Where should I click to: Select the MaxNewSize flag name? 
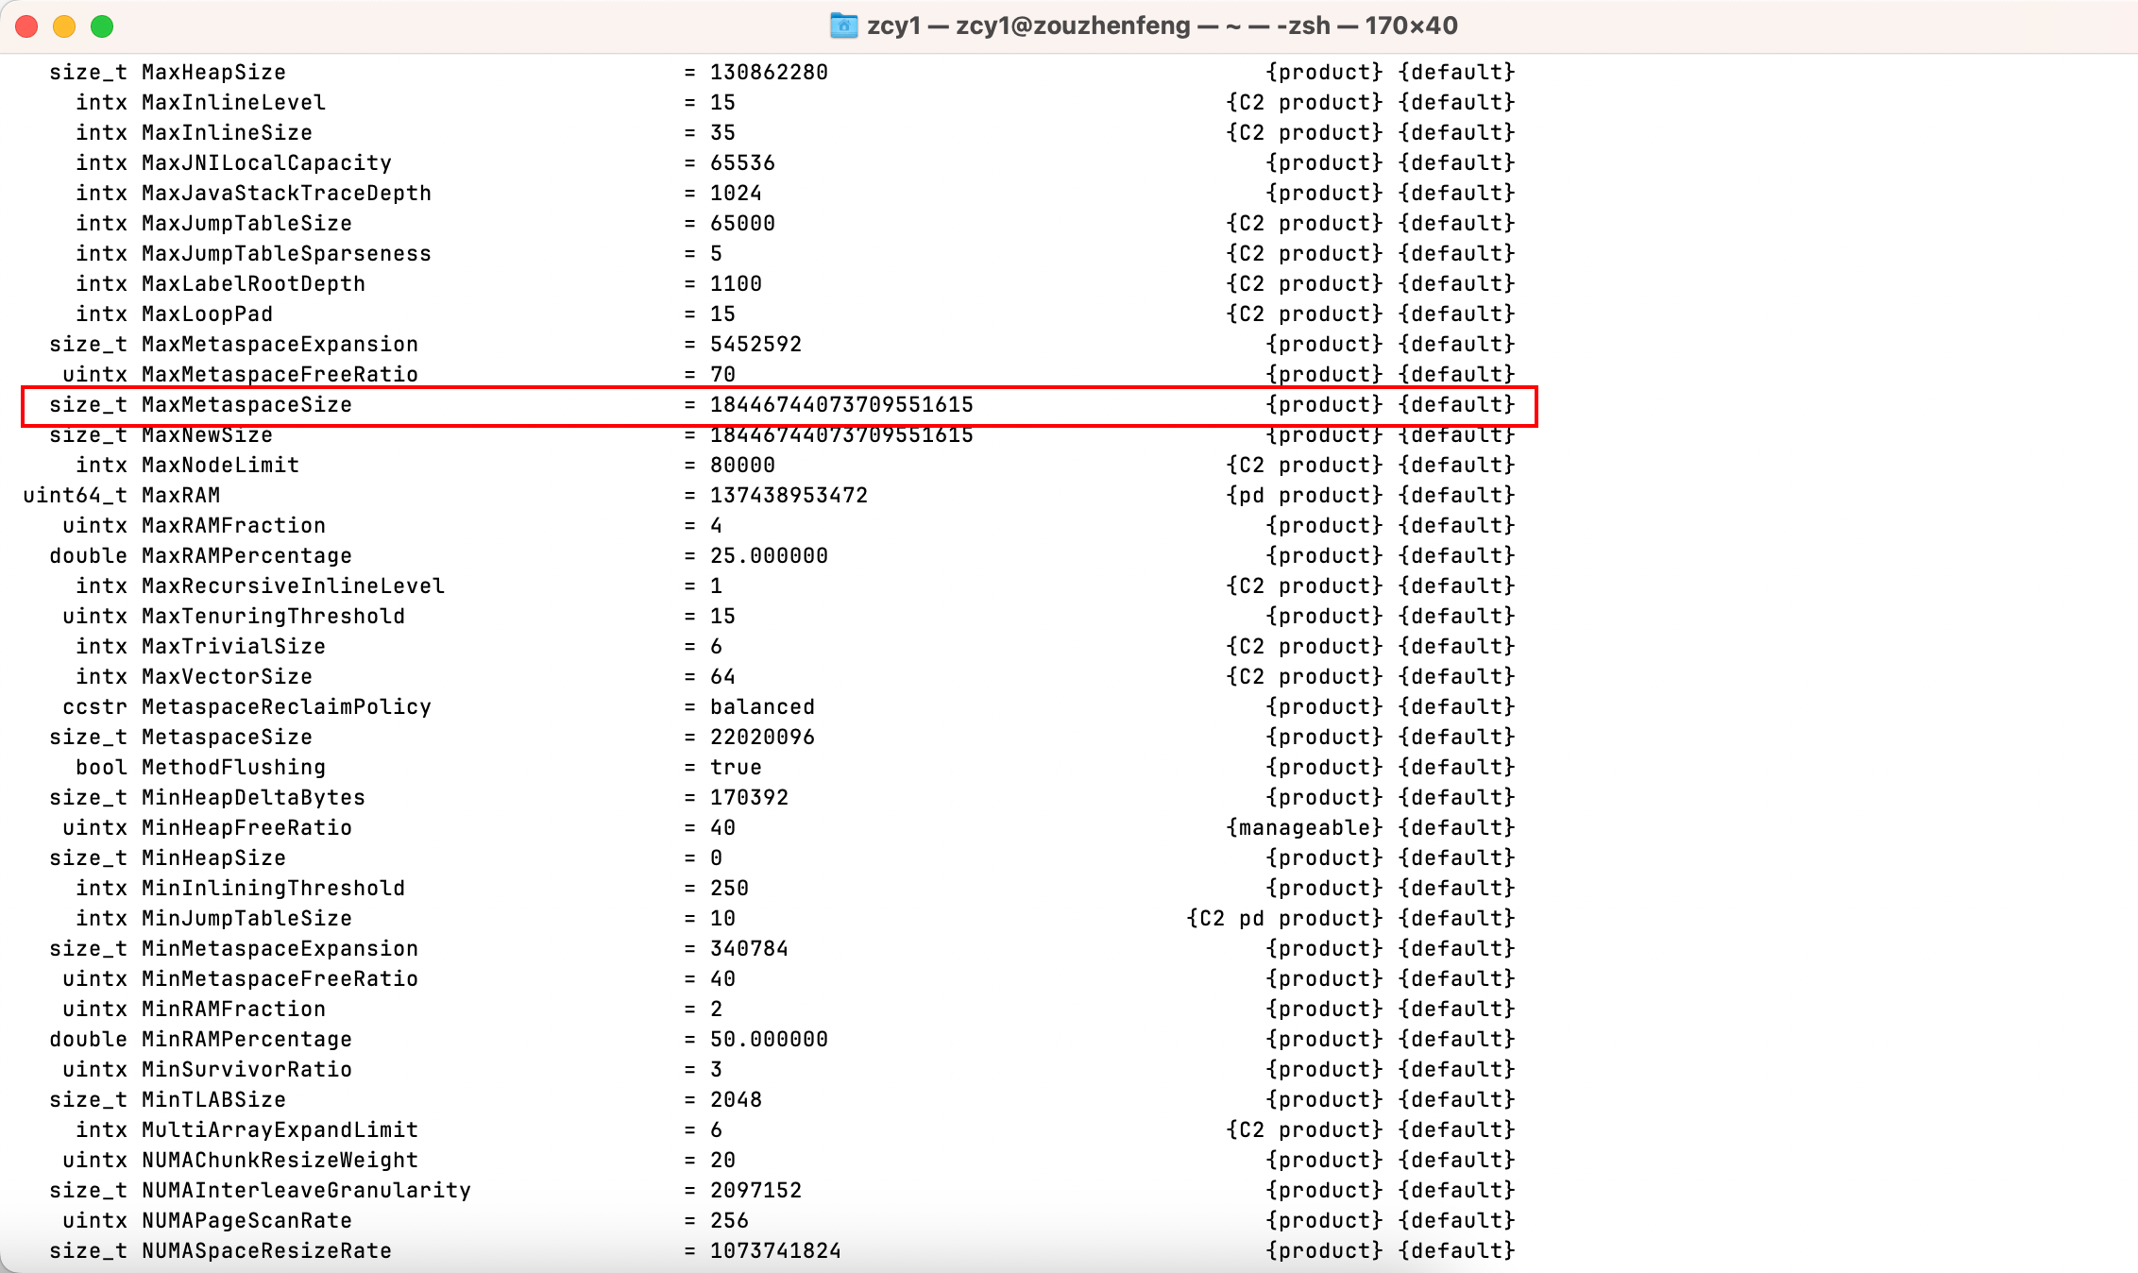point(207,434)
